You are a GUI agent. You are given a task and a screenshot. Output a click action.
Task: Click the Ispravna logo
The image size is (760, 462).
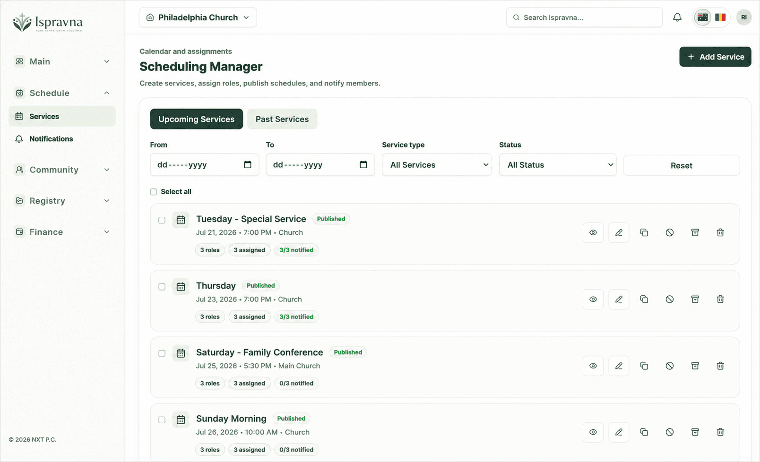48,22
